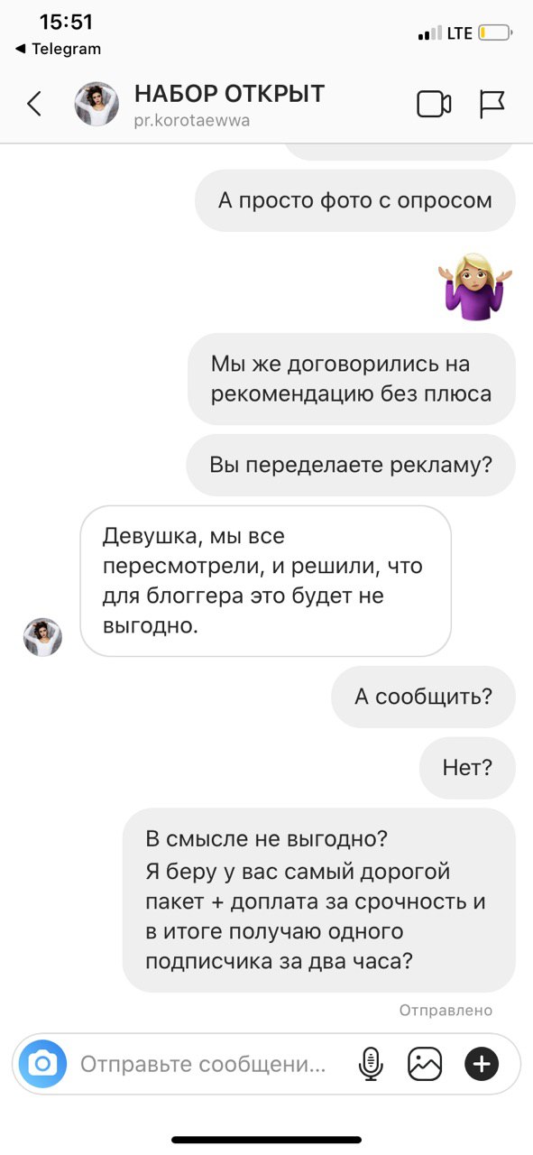Tap sender avatar beside received message
The image size is (533, 1155).
pyautogui.click(x=42, y=637)
